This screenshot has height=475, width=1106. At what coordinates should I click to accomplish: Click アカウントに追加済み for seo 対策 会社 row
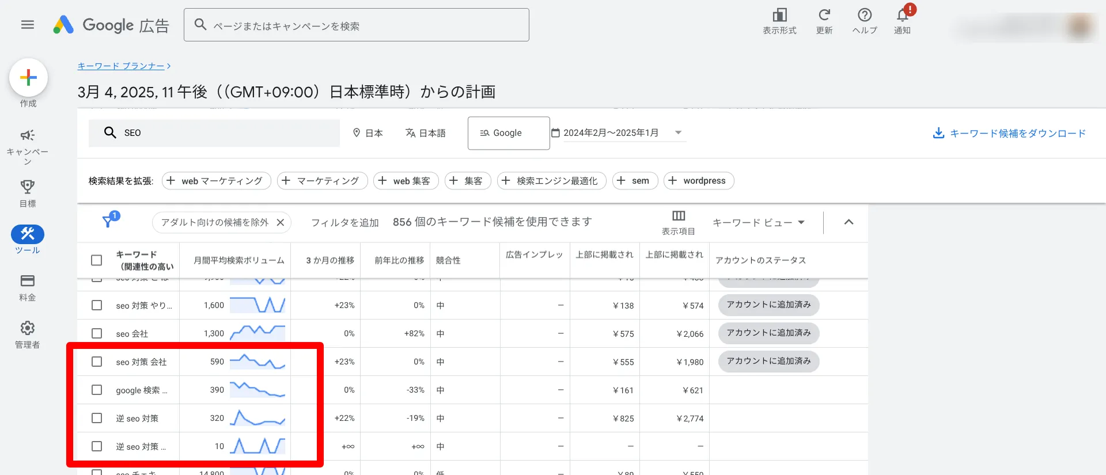(x=768, y=361)
